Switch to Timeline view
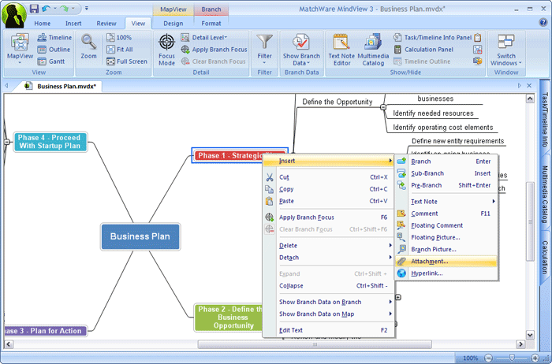Screen dimensions: 552x364 coord(54,37)
